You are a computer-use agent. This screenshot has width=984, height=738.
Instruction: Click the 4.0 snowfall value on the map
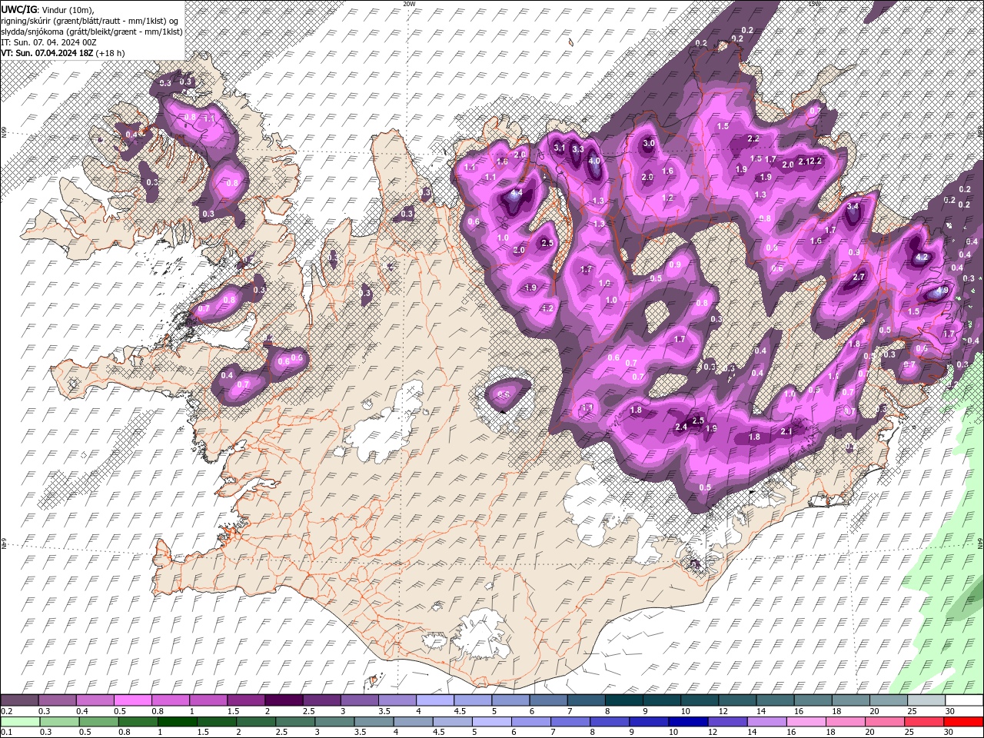click(594, 161)
